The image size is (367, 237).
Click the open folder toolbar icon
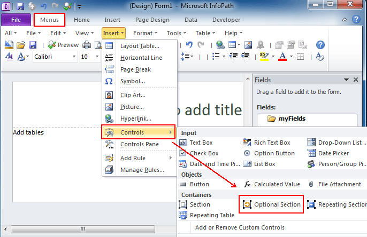point(21,45)
